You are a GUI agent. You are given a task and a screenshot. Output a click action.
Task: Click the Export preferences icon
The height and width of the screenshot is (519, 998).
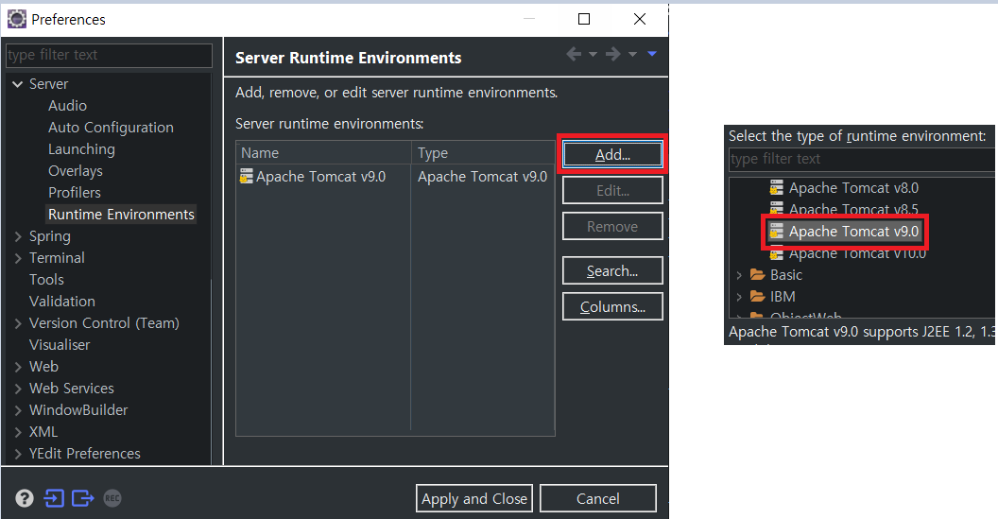coord(83,498)
